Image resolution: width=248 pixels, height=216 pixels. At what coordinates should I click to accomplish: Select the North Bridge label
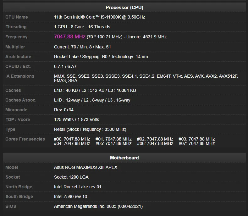tap(19, 187)
